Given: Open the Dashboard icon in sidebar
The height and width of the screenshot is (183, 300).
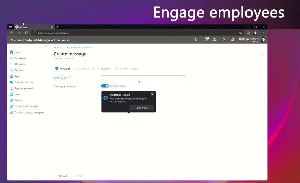Looking at the screenshot, I should tap(11, 58).
